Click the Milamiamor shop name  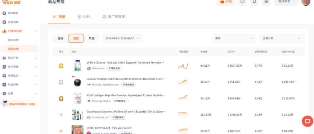tap(98, 68)
